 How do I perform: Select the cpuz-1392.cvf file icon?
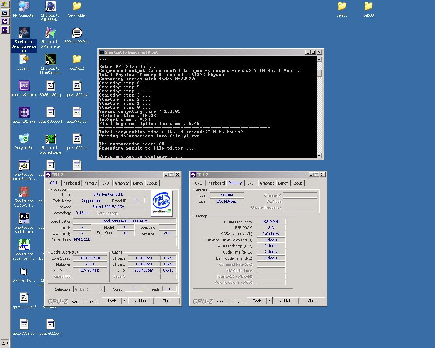tap(77, 89)
